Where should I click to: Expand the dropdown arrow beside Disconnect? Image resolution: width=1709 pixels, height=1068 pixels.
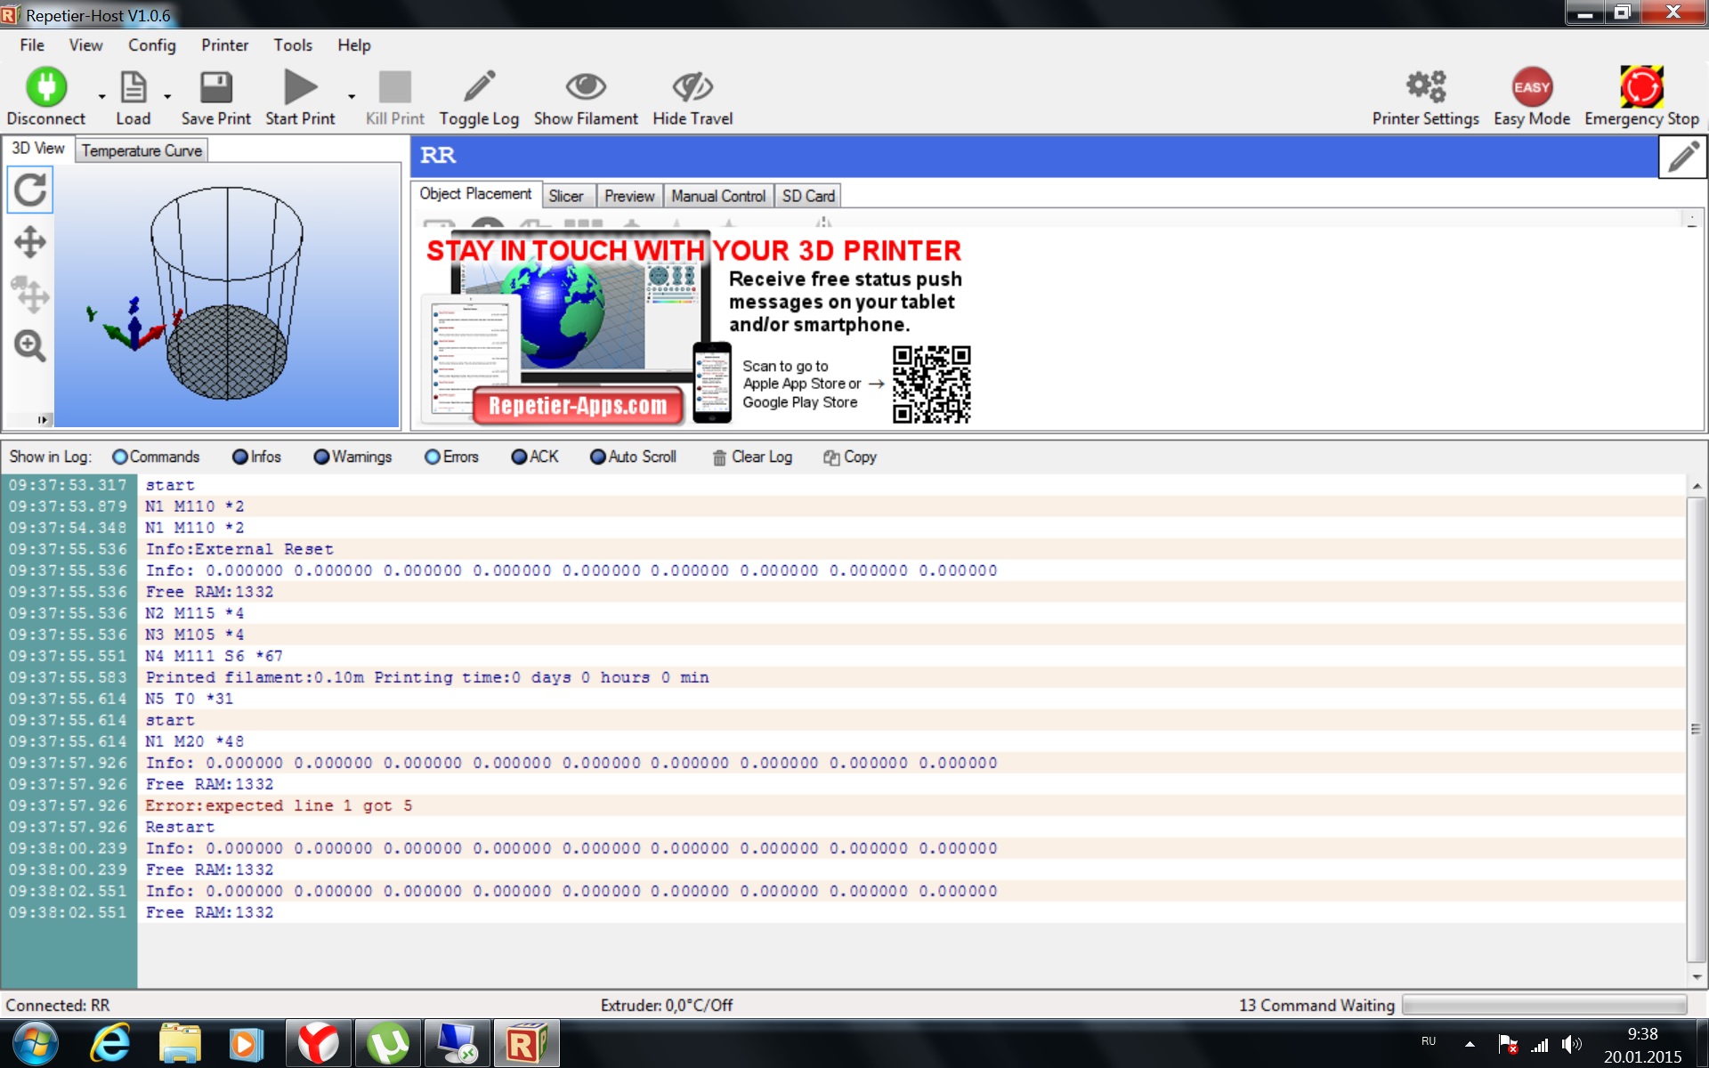(101, 96)
